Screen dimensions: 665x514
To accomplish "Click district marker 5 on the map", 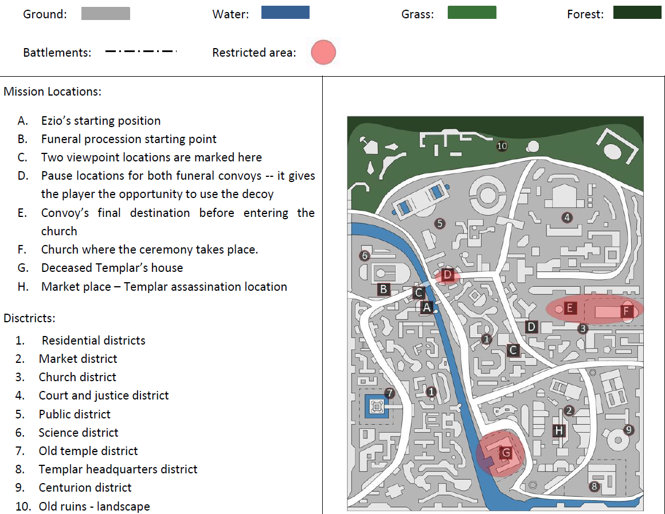I will pos(440,223).
